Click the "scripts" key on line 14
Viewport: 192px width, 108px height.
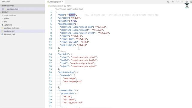tap(63, 54)
